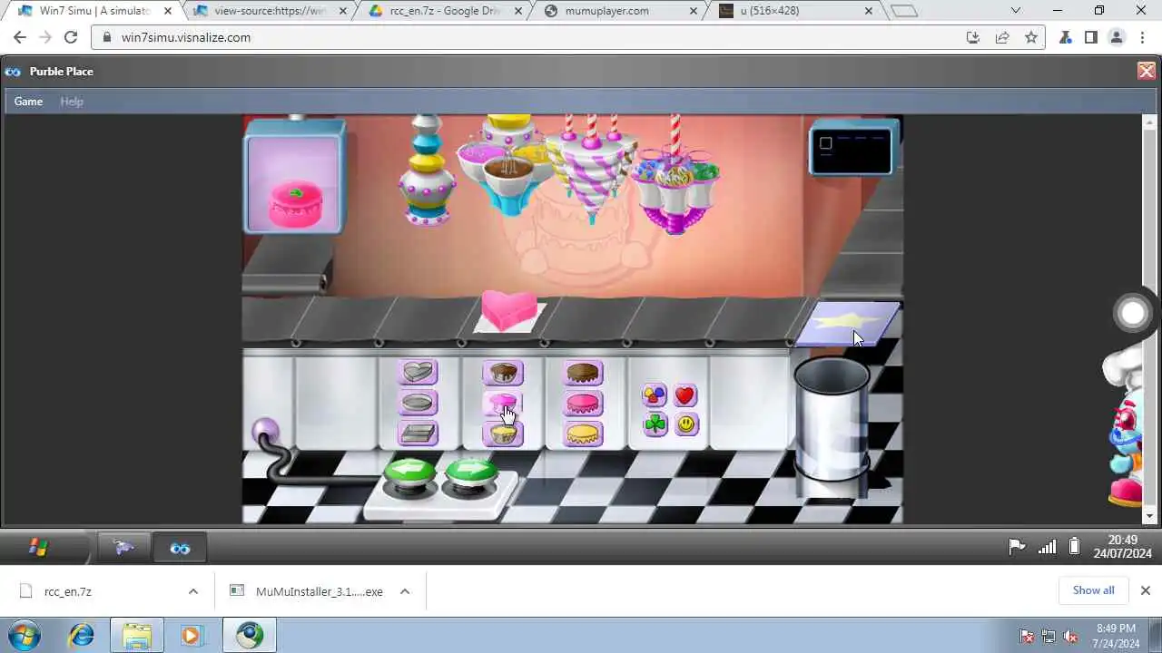The height and width of the screenshot is (653, 1162).
Task: Click the simulated Windows Start orb
Action: point(38,547)
